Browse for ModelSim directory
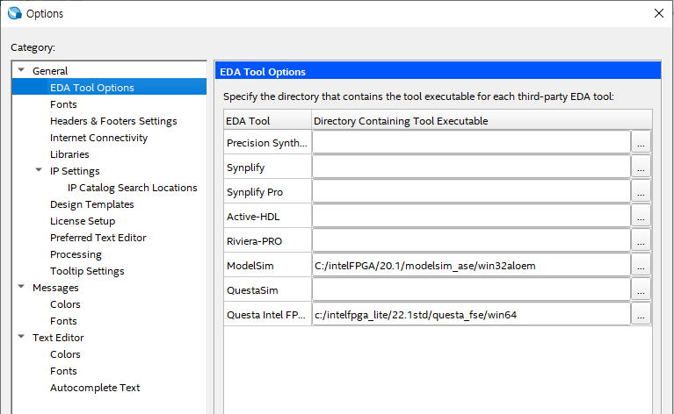Screen dimensions: 674x414 pos(641,265)
